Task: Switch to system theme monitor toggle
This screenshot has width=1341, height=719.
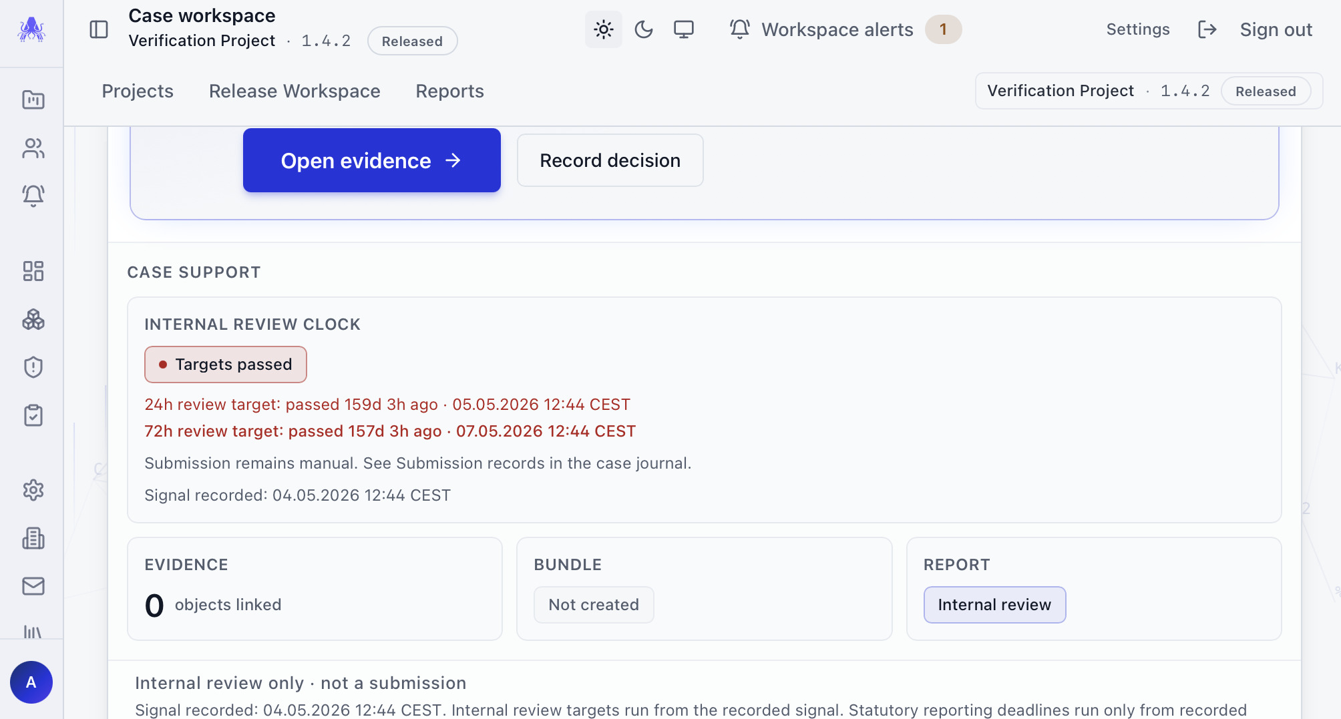Action: 684,29
